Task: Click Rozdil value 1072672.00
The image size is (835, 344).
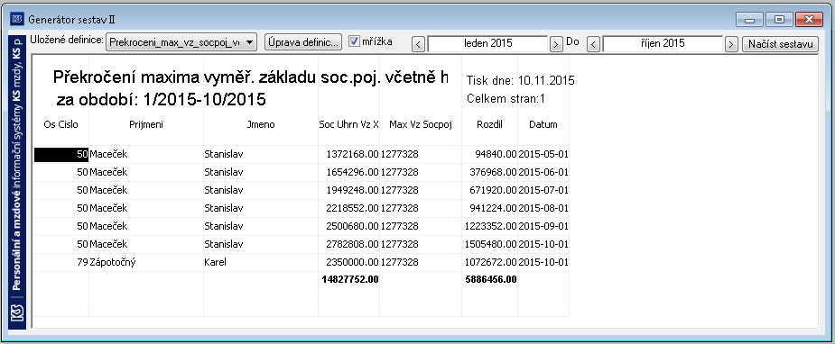Action: point(490,262)
